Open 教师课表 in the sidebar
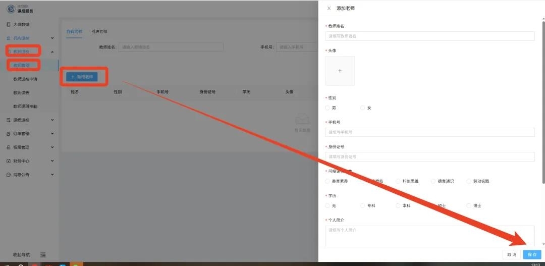Image resolution: width=545 pixels, height=266 pixels. [x=21, y=93]
